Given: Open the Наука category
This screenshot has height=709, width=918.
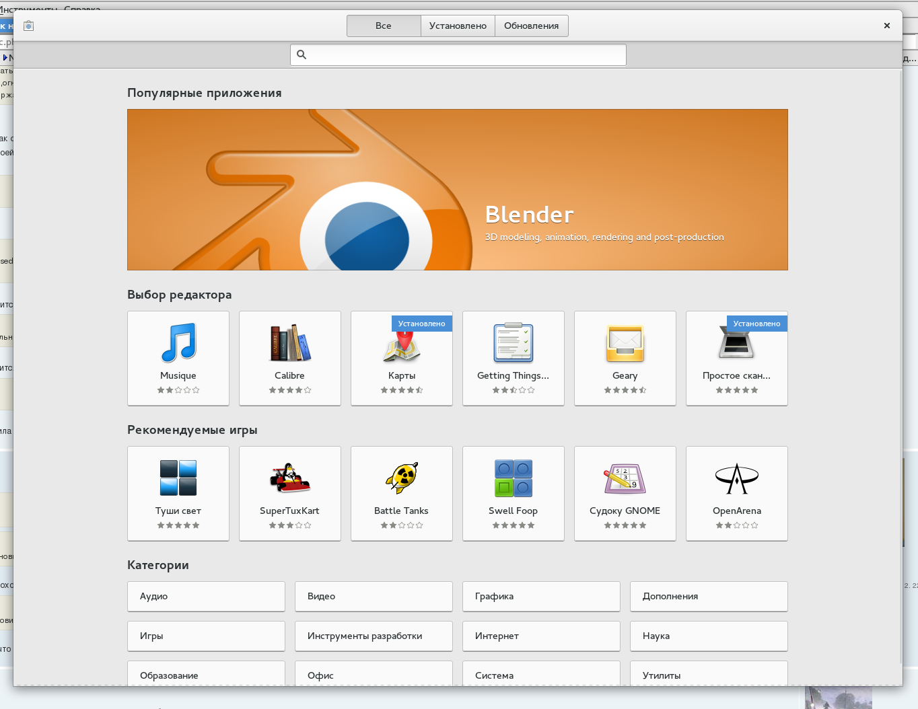Looking at the screenshot, I should pos(709,636).
